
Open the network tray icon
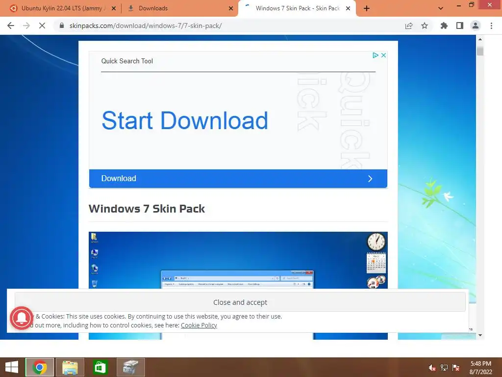pyautogui.click(x=444, y=368)
